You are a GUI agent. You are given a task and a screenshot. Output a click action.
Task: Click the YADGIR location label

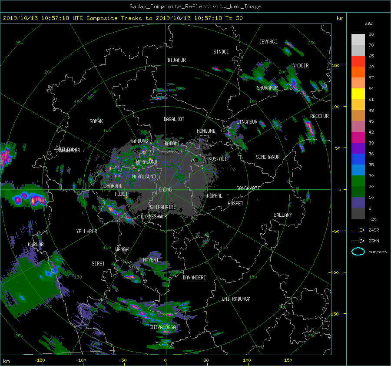[x=301, y=66]
